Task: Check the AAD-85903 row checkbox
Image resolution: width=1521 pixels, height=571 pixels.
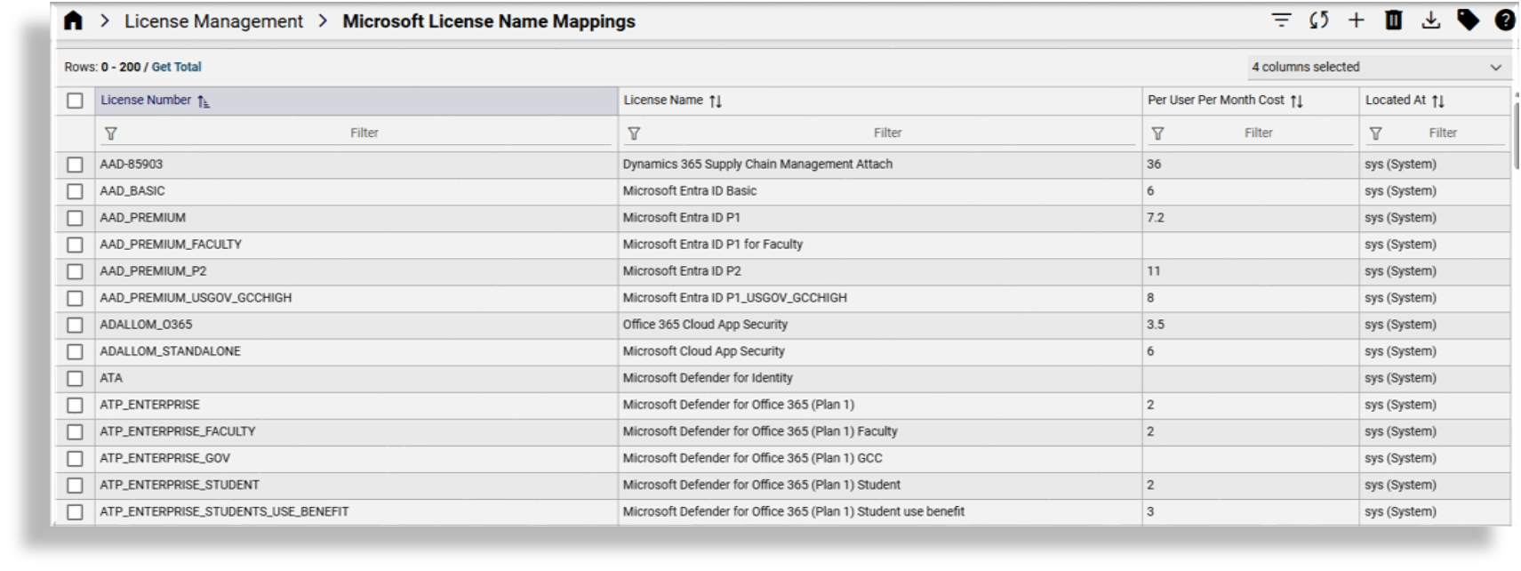Action: (x=76, y=165)
